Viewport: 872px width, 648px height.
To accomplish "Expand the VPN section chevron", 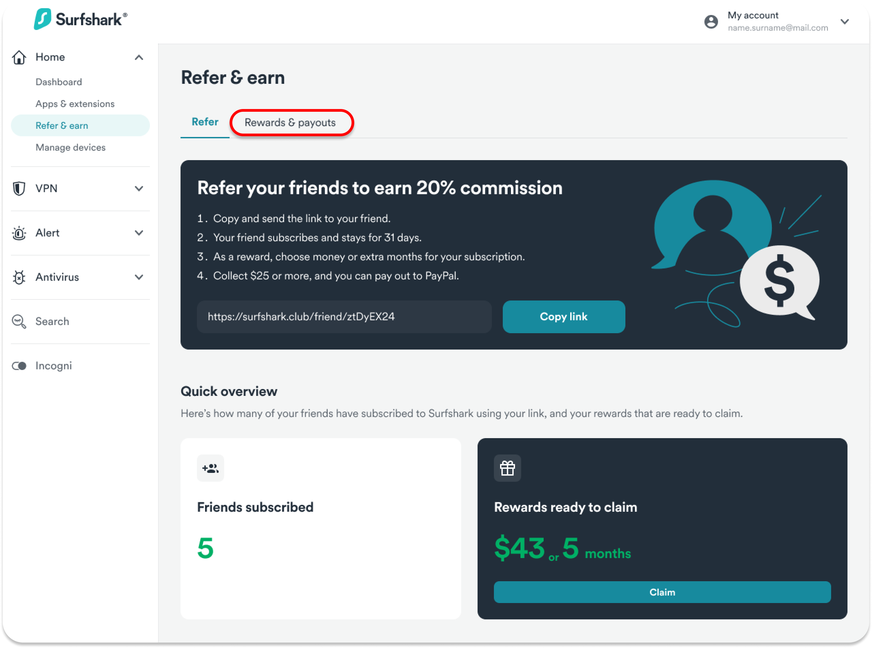I will (139, 189).
